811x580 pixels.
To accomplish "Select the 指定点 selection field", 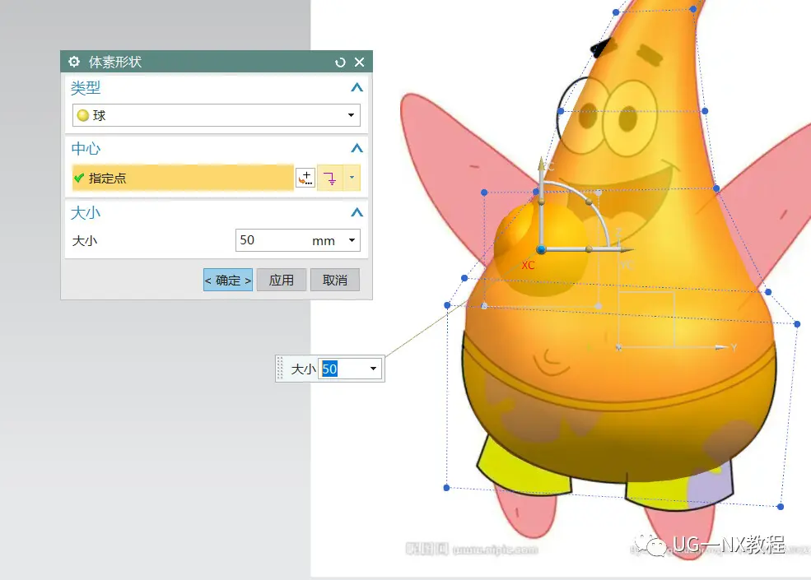I will click(x=183, y=178).
